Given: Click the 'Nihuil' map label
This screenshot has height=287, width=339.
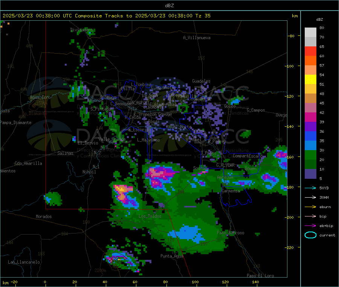Looking at the screenshot, I should (x=89, y=172).
